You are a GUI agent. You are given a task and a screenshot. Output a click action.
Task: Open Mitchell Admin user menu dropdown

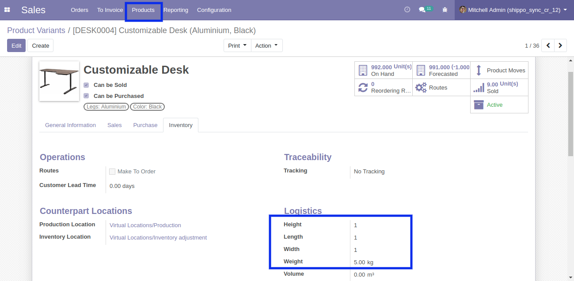(514, 10)
